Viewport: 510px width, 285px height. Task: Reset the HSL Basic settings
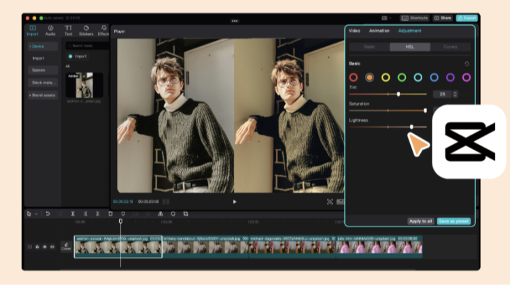point(466,64)
